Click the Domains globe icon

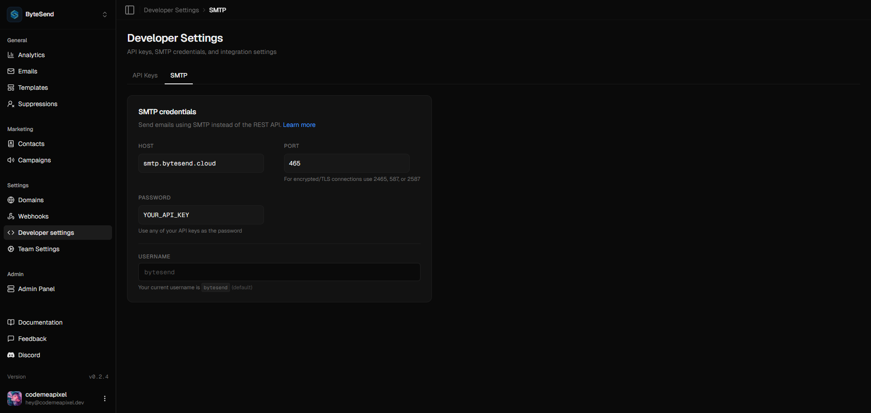(11, 200)
